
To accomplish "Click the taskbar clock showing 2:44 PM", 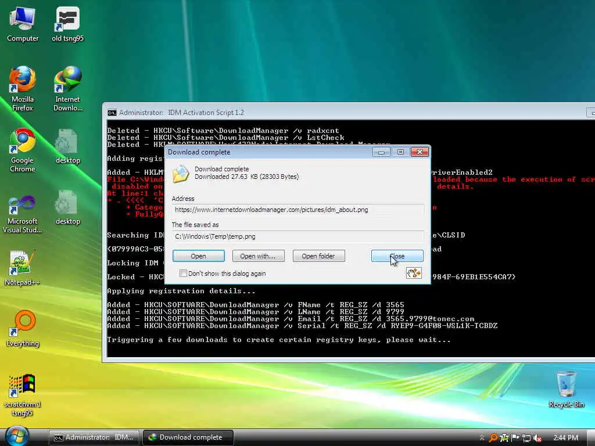I will click(566, 438).
